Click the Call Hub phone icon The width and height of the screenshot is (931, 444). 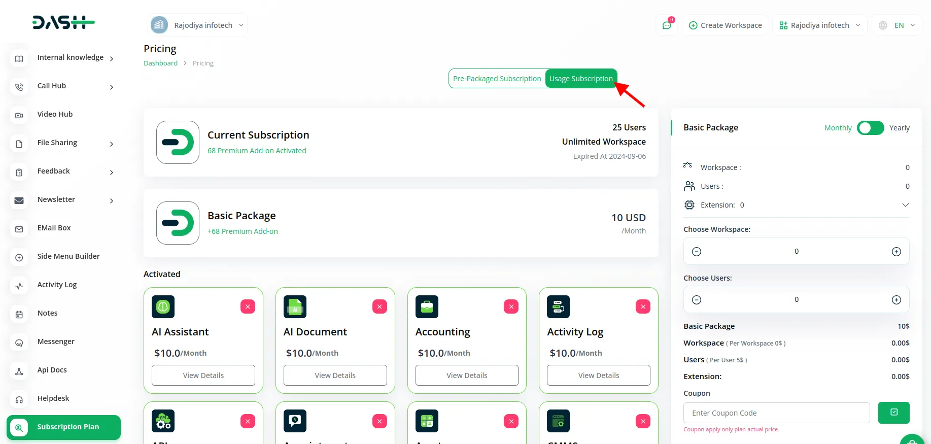(19, 87)
